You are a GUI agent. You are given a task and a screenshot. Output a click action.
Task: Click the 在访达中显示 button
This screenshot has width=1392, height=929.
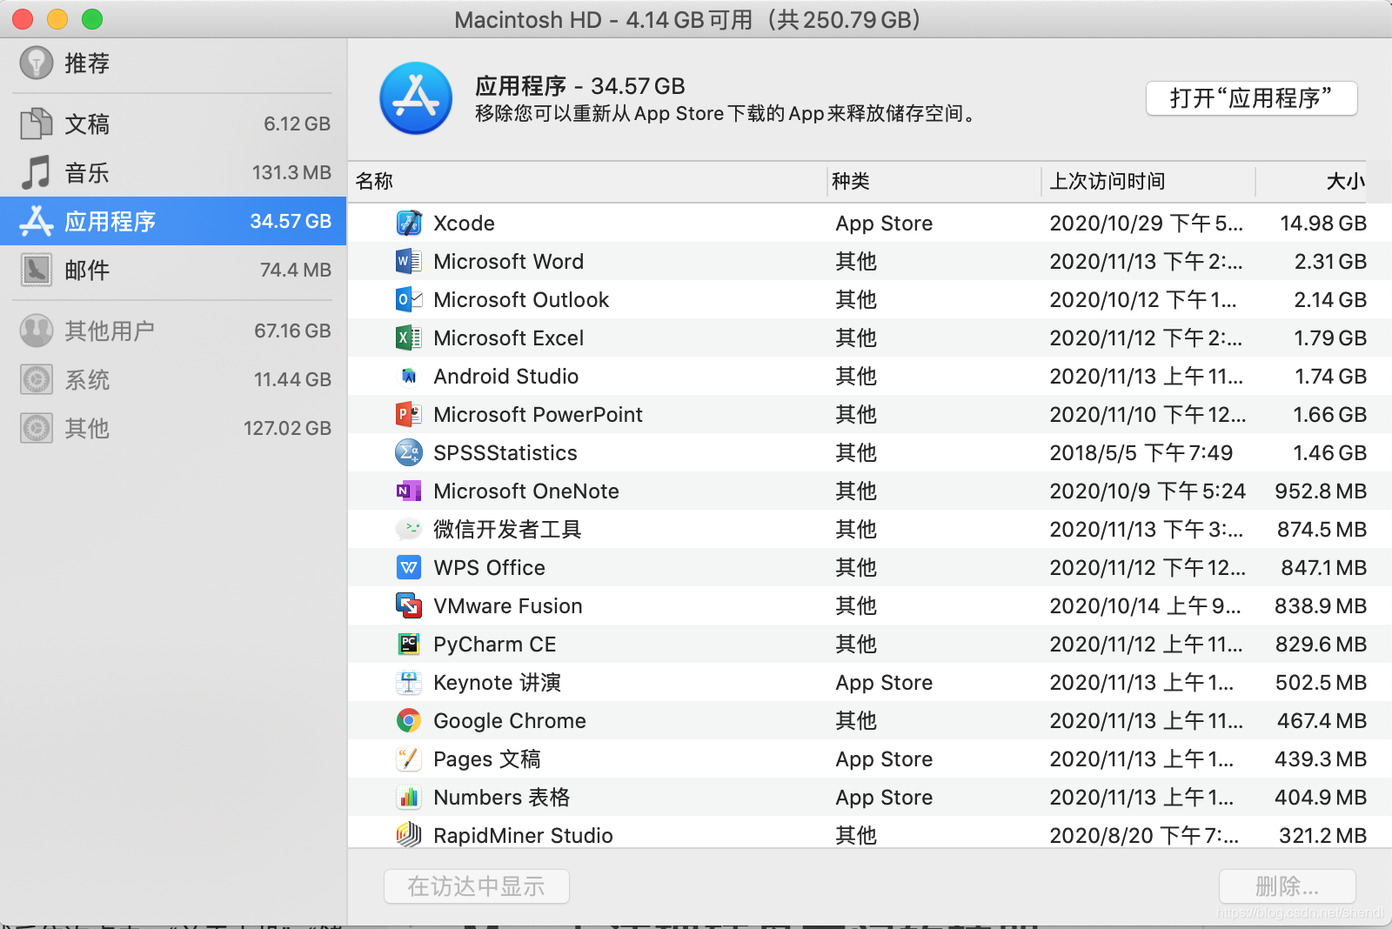[x=477, y=886]
